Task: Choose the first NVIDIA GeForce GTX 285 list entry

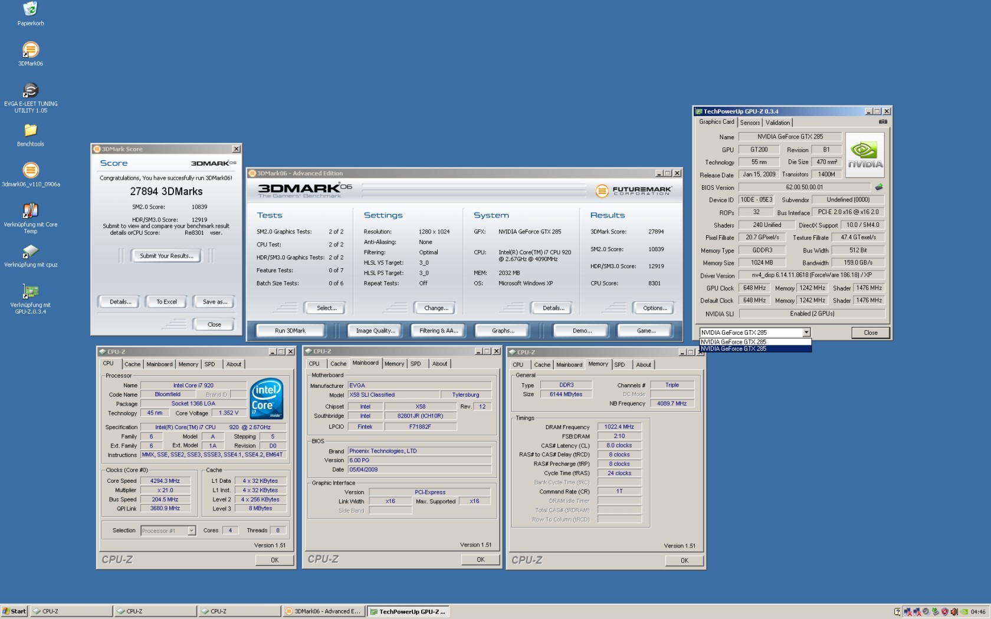Action: point(755,342)
